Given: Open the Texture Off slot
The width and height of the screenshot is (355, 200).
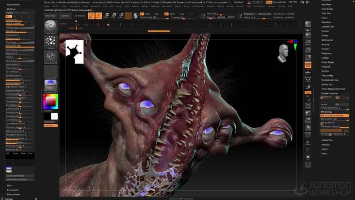Looking at the screenshot, I should coord(50,72).
